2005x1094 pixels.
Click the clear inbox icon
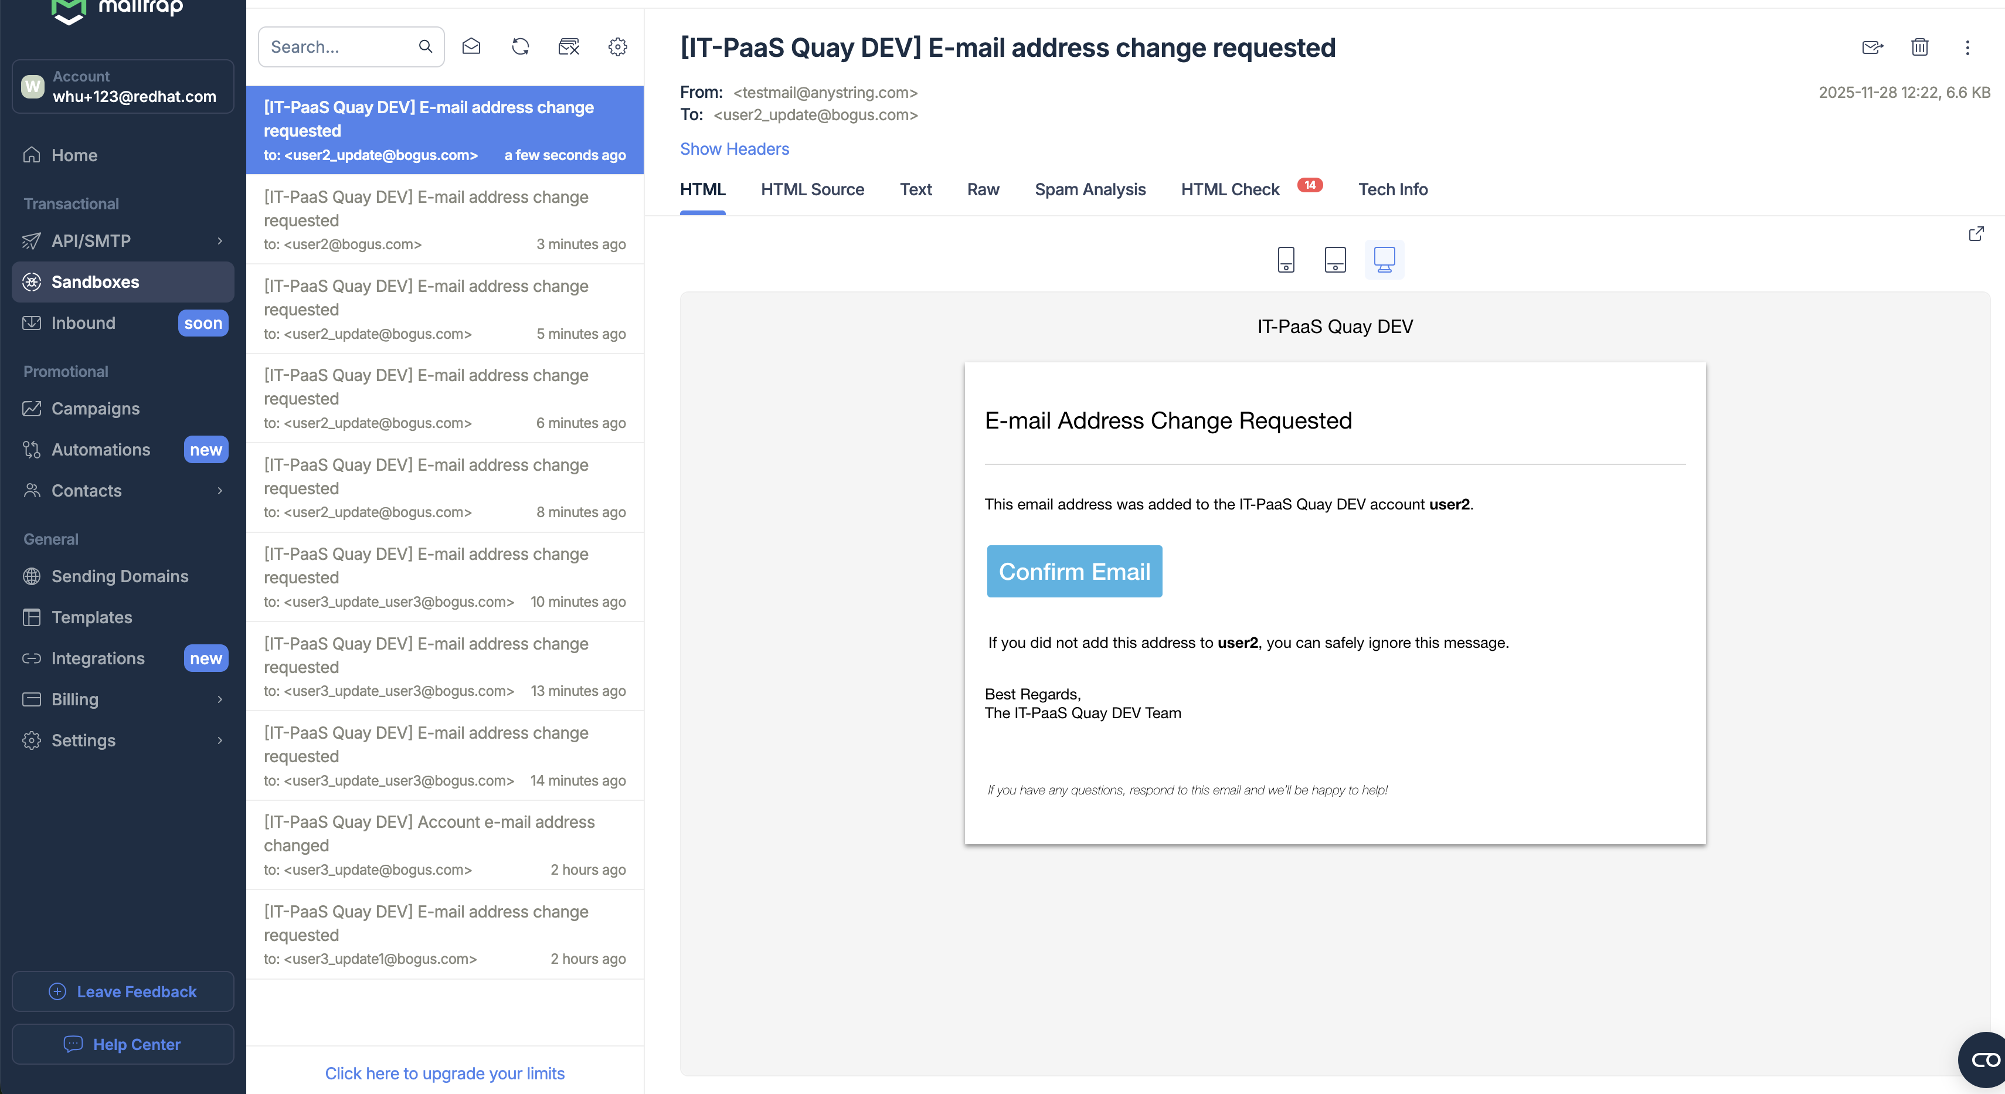click(x=569, y=47)
